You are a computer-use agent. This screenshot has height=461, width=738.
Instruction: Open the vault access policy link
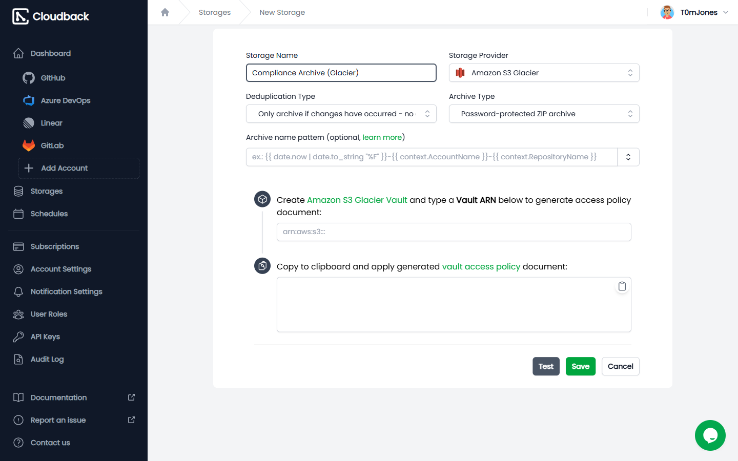click(x=481, y=266)
